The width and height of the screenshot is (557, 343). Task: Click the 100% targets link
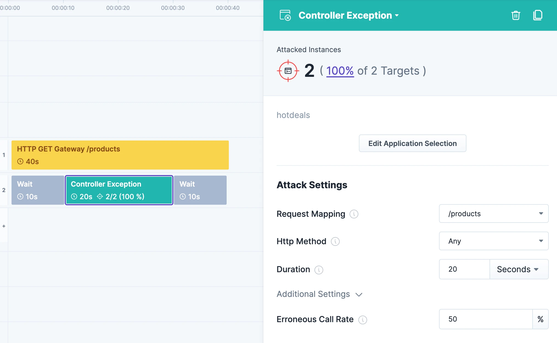[x=340, y=71]
